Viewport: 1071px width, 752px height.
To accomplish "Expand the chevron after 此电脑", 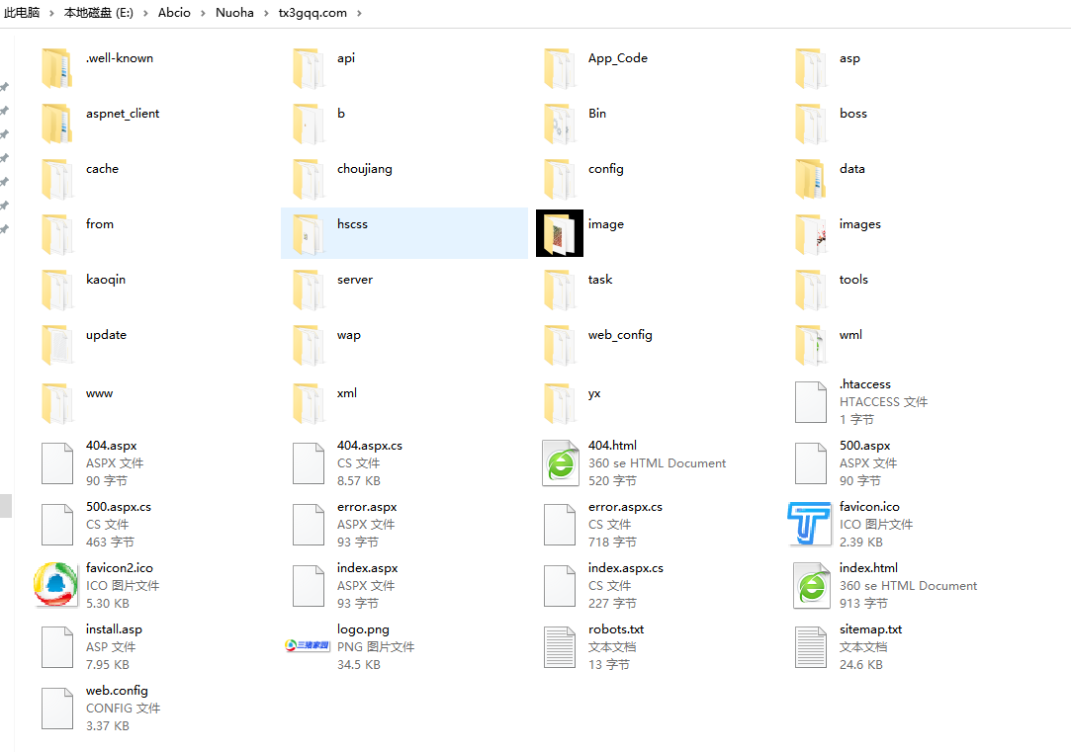I will tap(51, 13).
